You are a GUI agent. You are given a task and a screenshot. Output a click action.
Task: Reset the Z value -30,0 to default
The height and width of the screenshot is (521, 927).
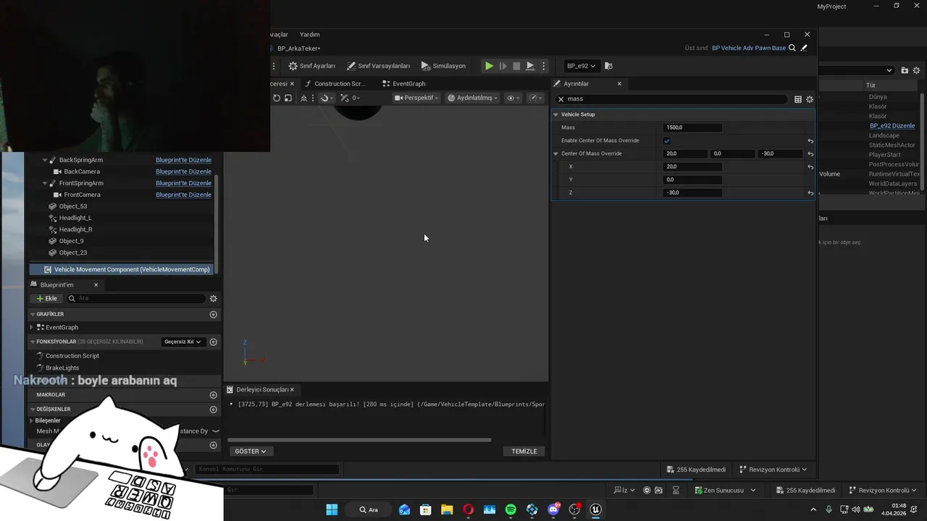[810, 193]
